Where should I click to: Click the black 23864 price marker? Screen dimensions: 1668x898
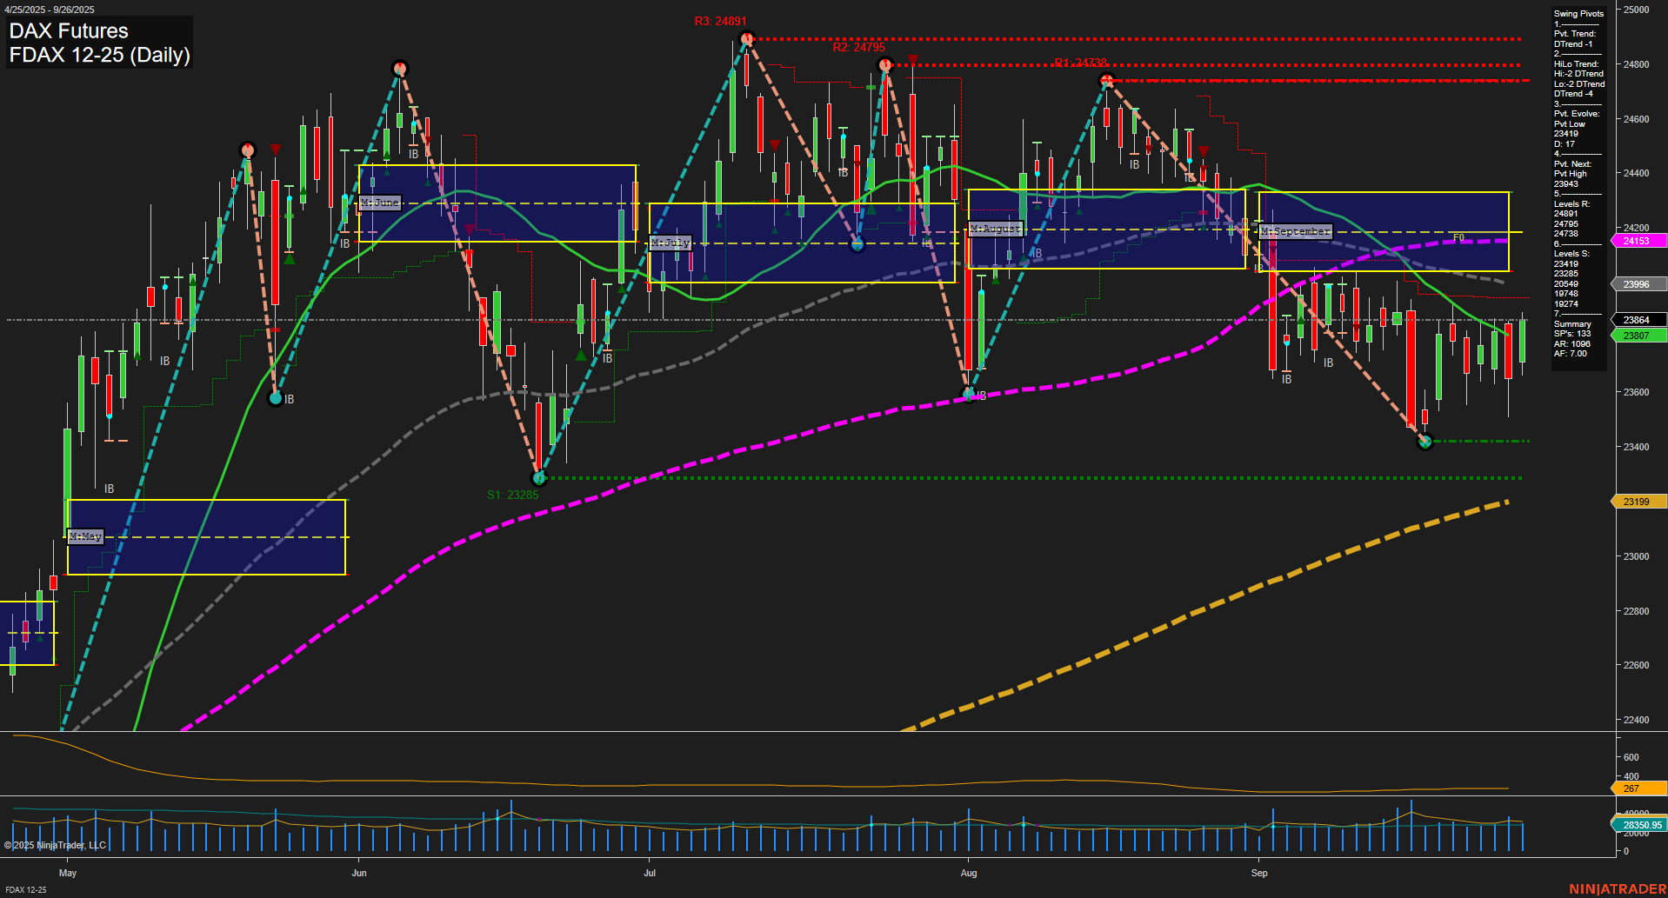pos(1638,320)
